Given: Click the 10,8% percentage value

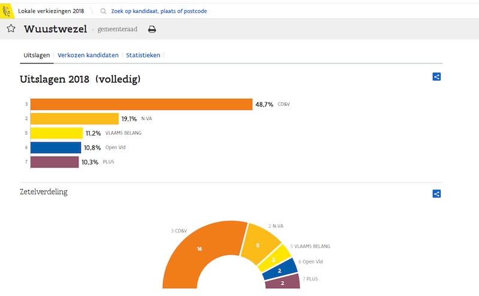Looking at the screenshot, I should point(92,148).
